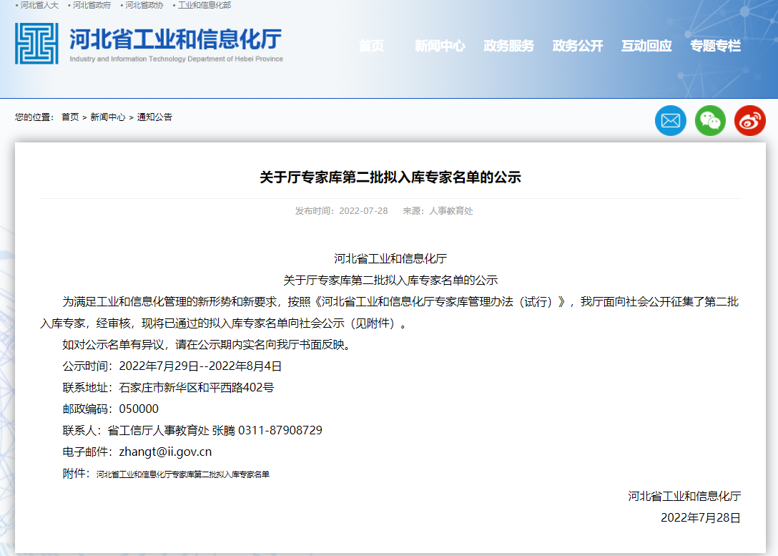Screen dimensions: 778x556
Task: Click 通知公告 in the breadcrumb
Action: (x=154, y=117)
